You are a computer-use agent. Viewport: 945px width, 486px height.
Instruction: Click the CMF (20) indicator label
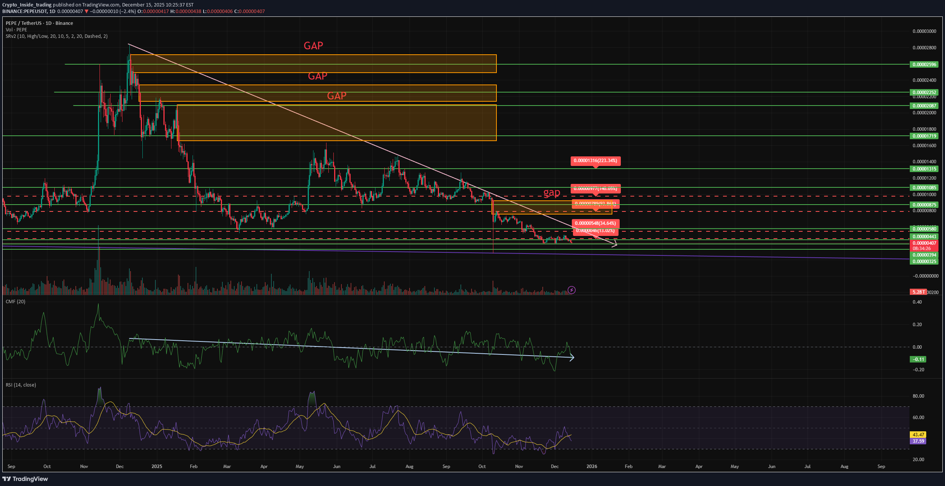tap(15, 302)
